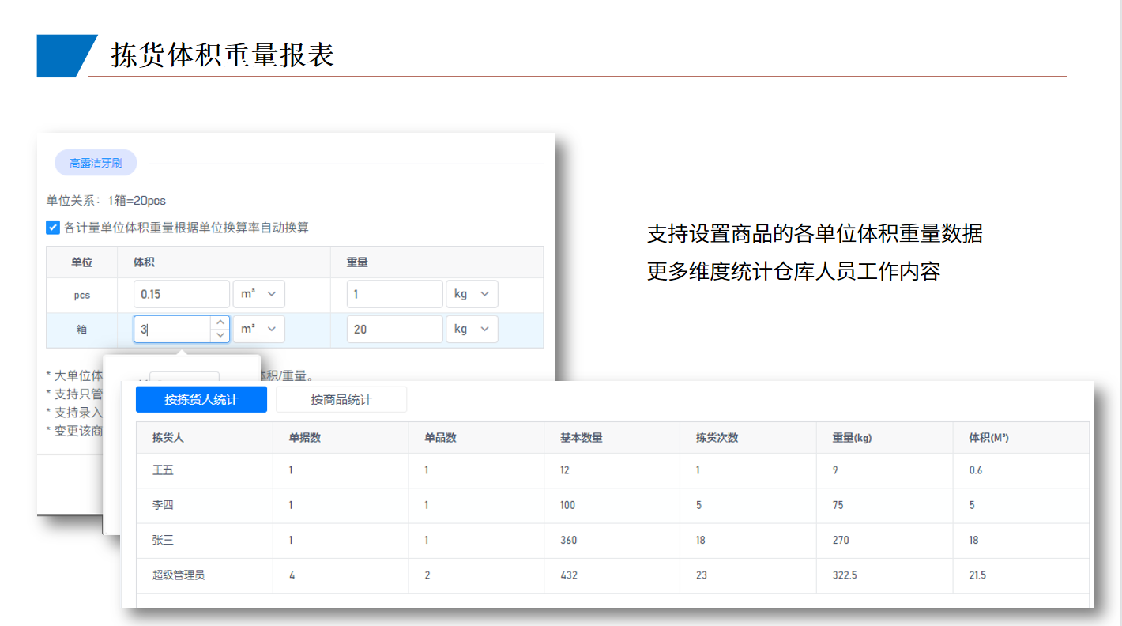Viewport: 1122px width, 626px height.
Task: Select the 高露洁牙刷 product tag
Action: [96, 163]
